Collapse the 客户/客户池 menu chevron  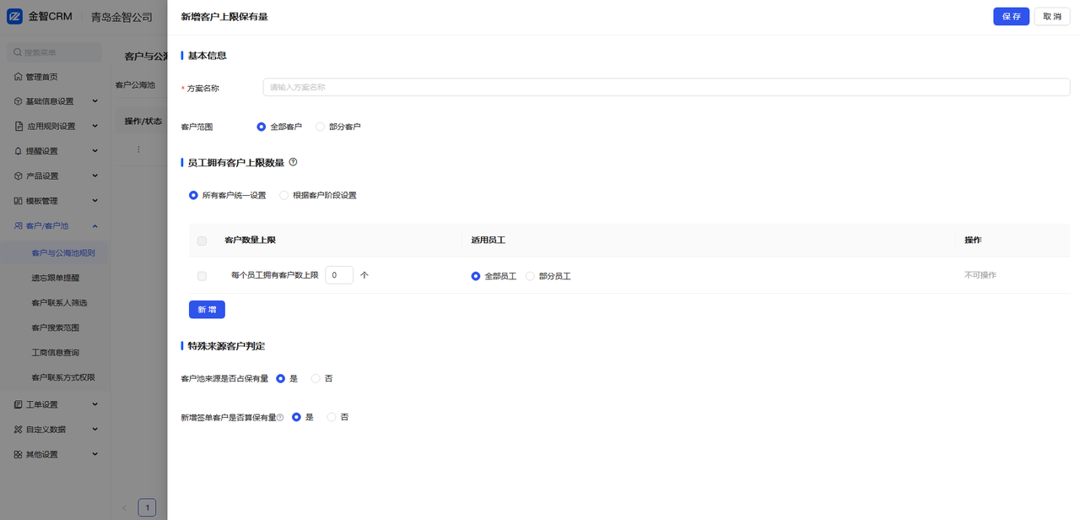click(x=94, y=226)
